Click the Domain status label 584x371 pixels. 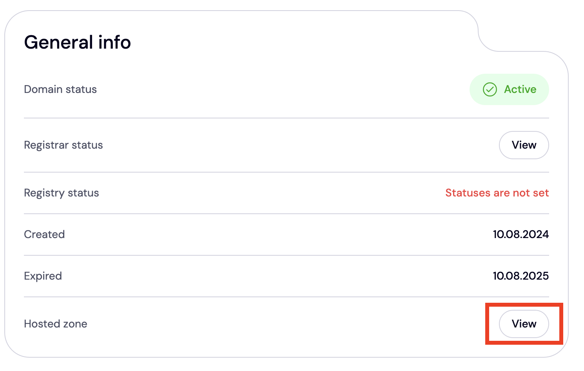[x=60, y=89]
